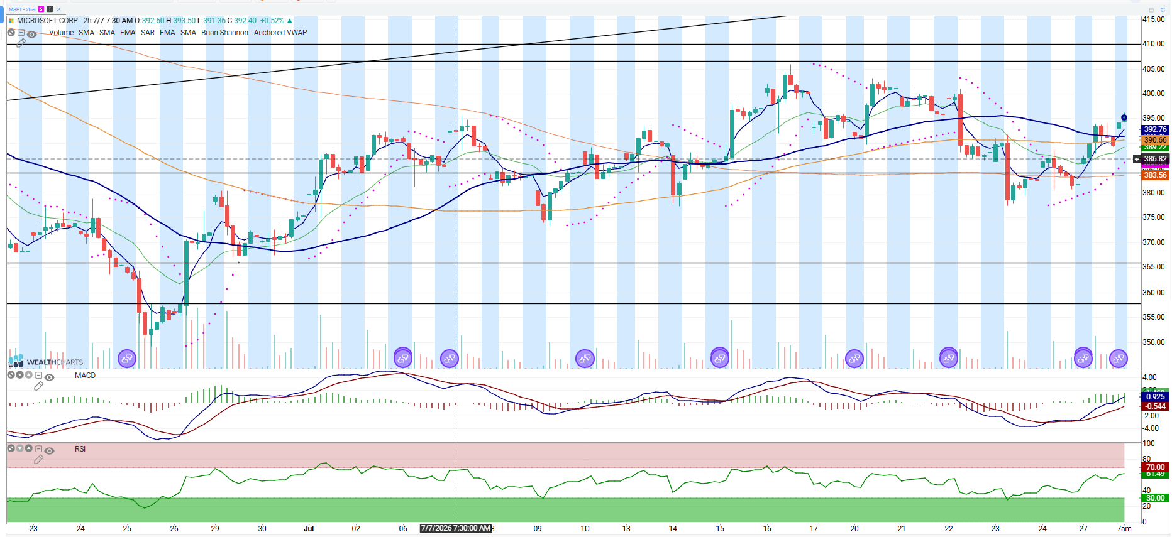Screen dimensions: 1172x537
Task: Click the RSI 70.00 overbought label
Action: tap(1155, 467)
